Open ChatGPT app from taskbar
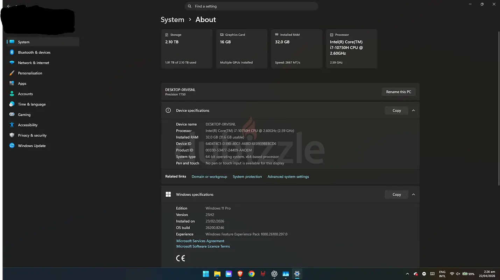The height and width of the screenshot is (280, 500). 274,274
